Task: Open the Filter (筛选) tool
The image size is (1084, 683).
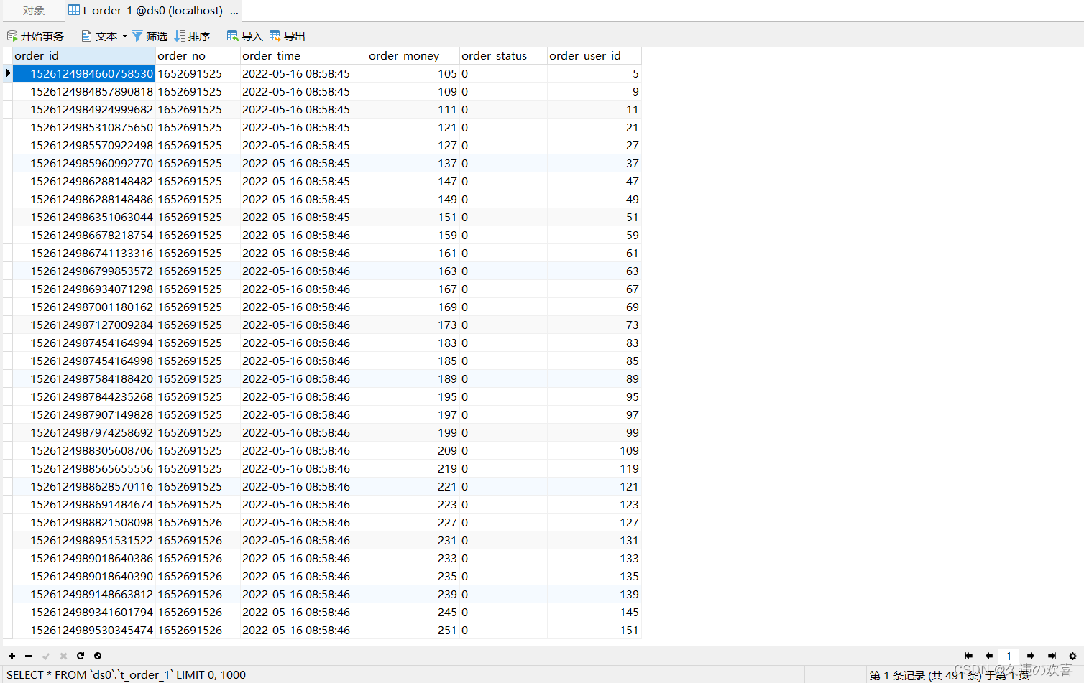Action: point(150,36)
